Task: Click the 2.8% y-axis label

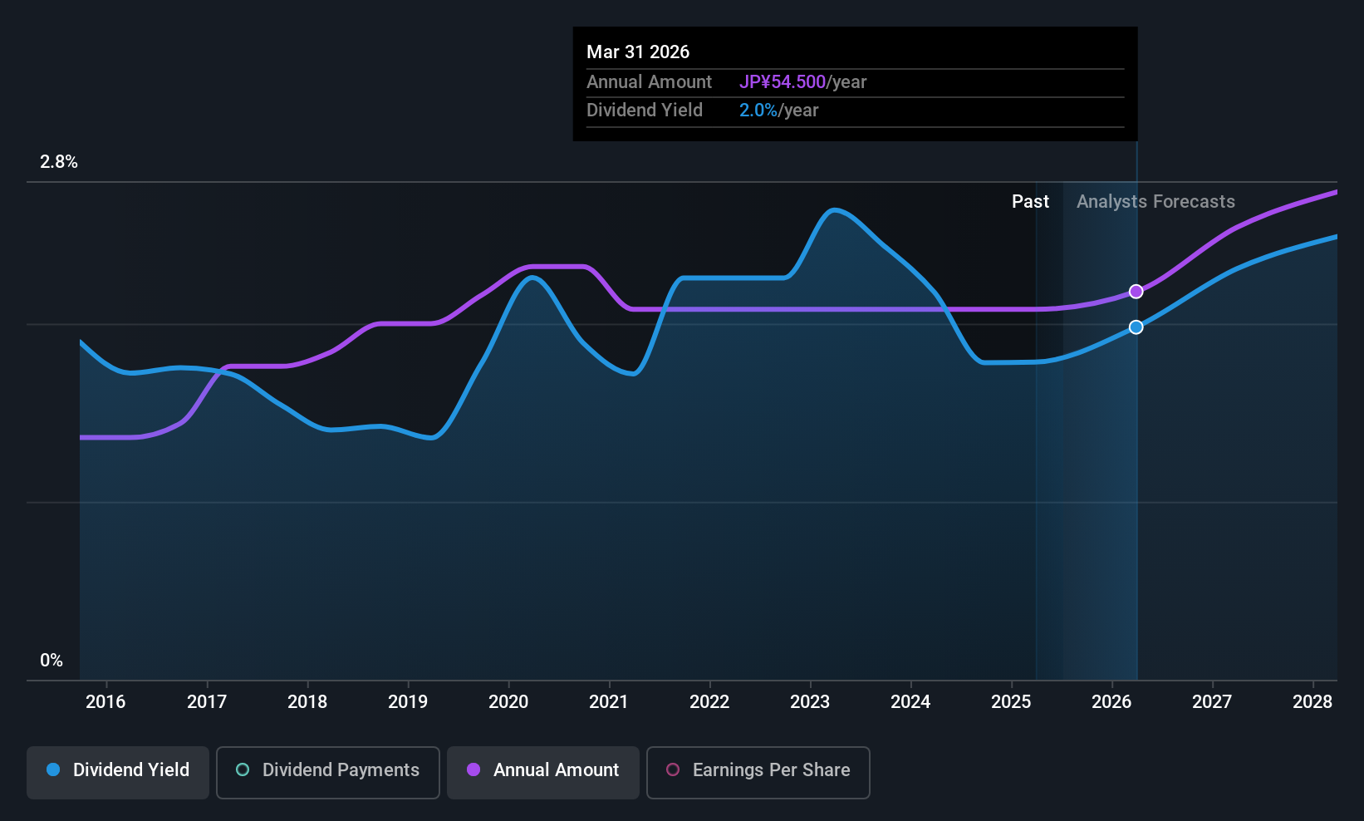Action: (59, 162)
